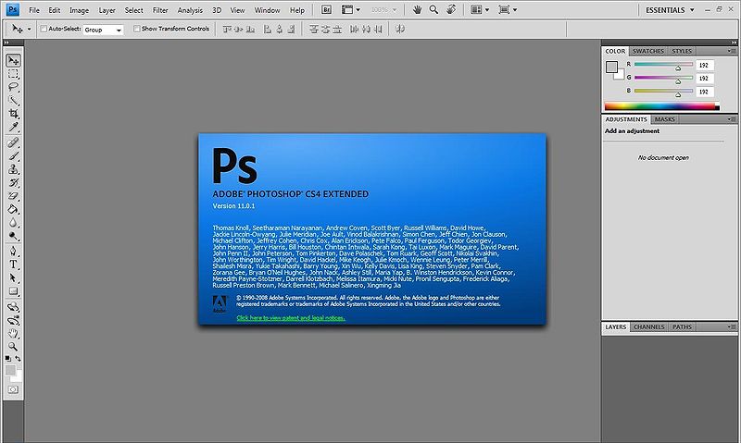Switch to the Styles tab
The image size is (741, 443).
pos(682,51)
